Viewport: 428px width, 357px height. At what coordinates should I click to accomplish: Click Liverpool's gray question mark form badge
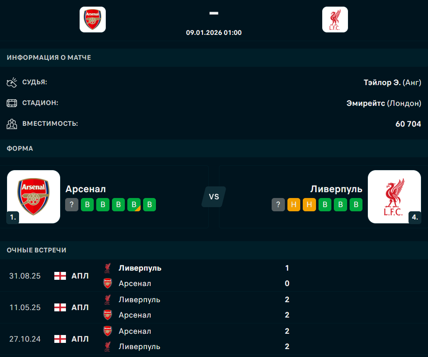click(x=278, y=205)
